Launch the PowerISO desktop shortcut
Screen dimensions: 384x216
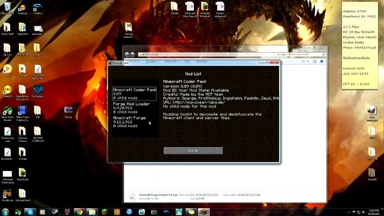click(7, 91)
